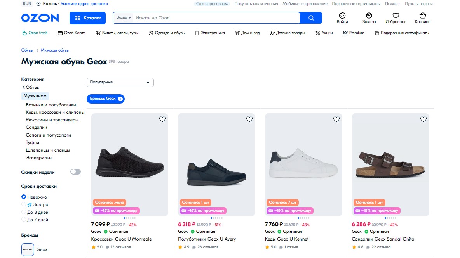
Task: Open the Кроссовки Geox U Monreale title
Action: 121,239
